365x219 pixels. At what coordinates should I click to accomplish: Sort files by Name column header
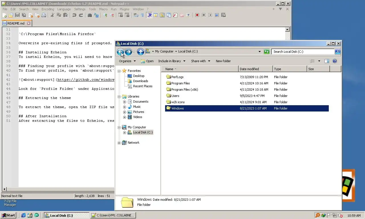click(x=200, y=69)
